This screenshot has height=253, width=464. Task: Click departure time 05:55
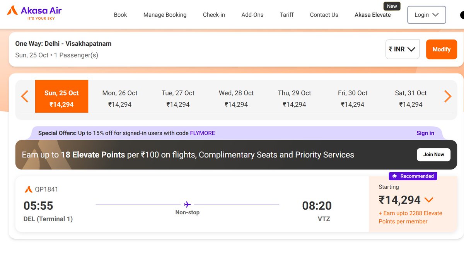(38, 205)
